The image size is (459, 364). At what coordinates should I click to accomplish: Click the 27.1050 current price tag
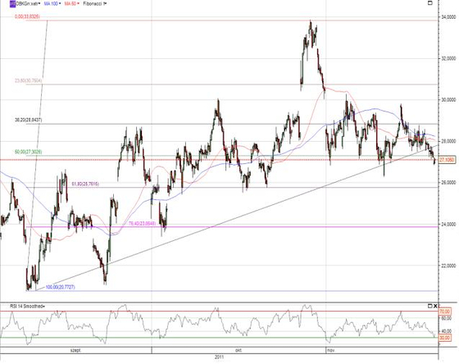pyautogui.click(x=447, y=160)
